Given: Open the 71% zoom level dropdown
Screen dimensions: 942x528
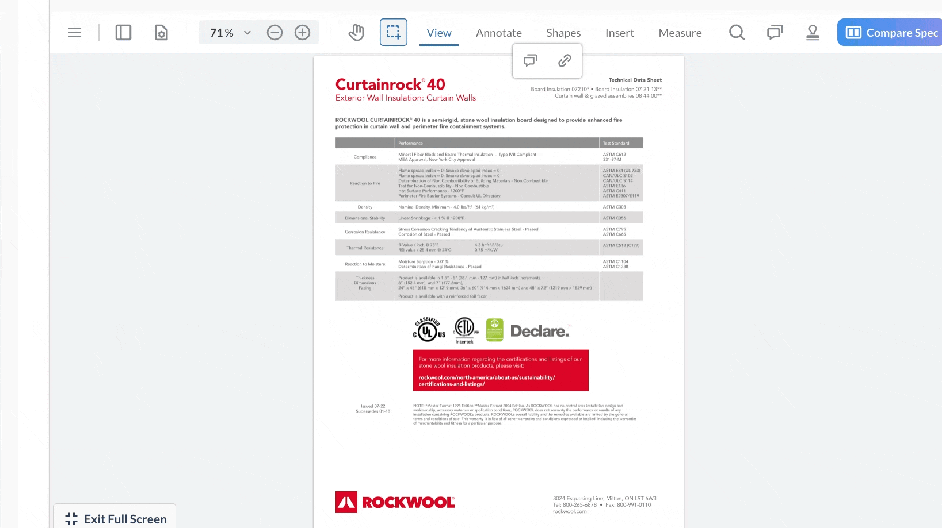Looking at the screenshot, I should click(231, 33).
